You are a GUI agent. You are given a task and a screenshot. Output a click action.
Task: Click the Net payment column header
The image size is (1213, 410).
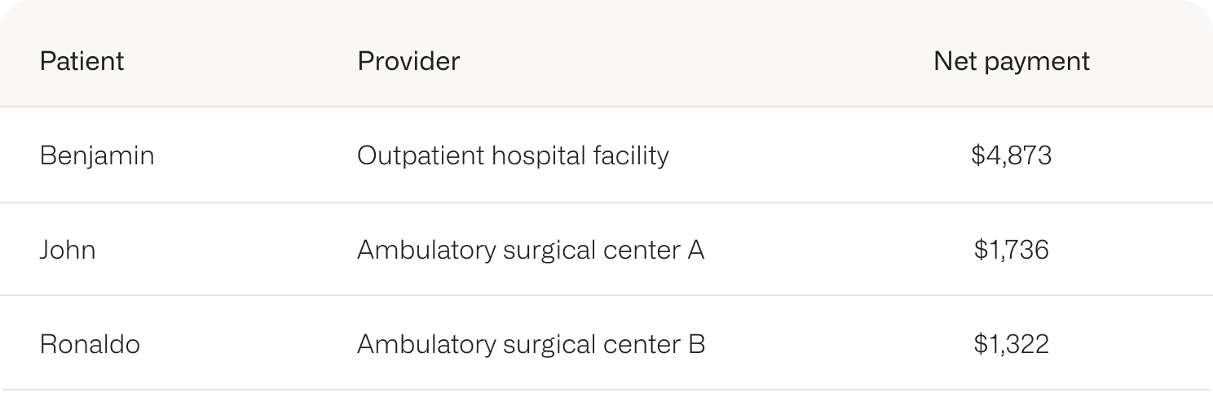point(1011,61)
